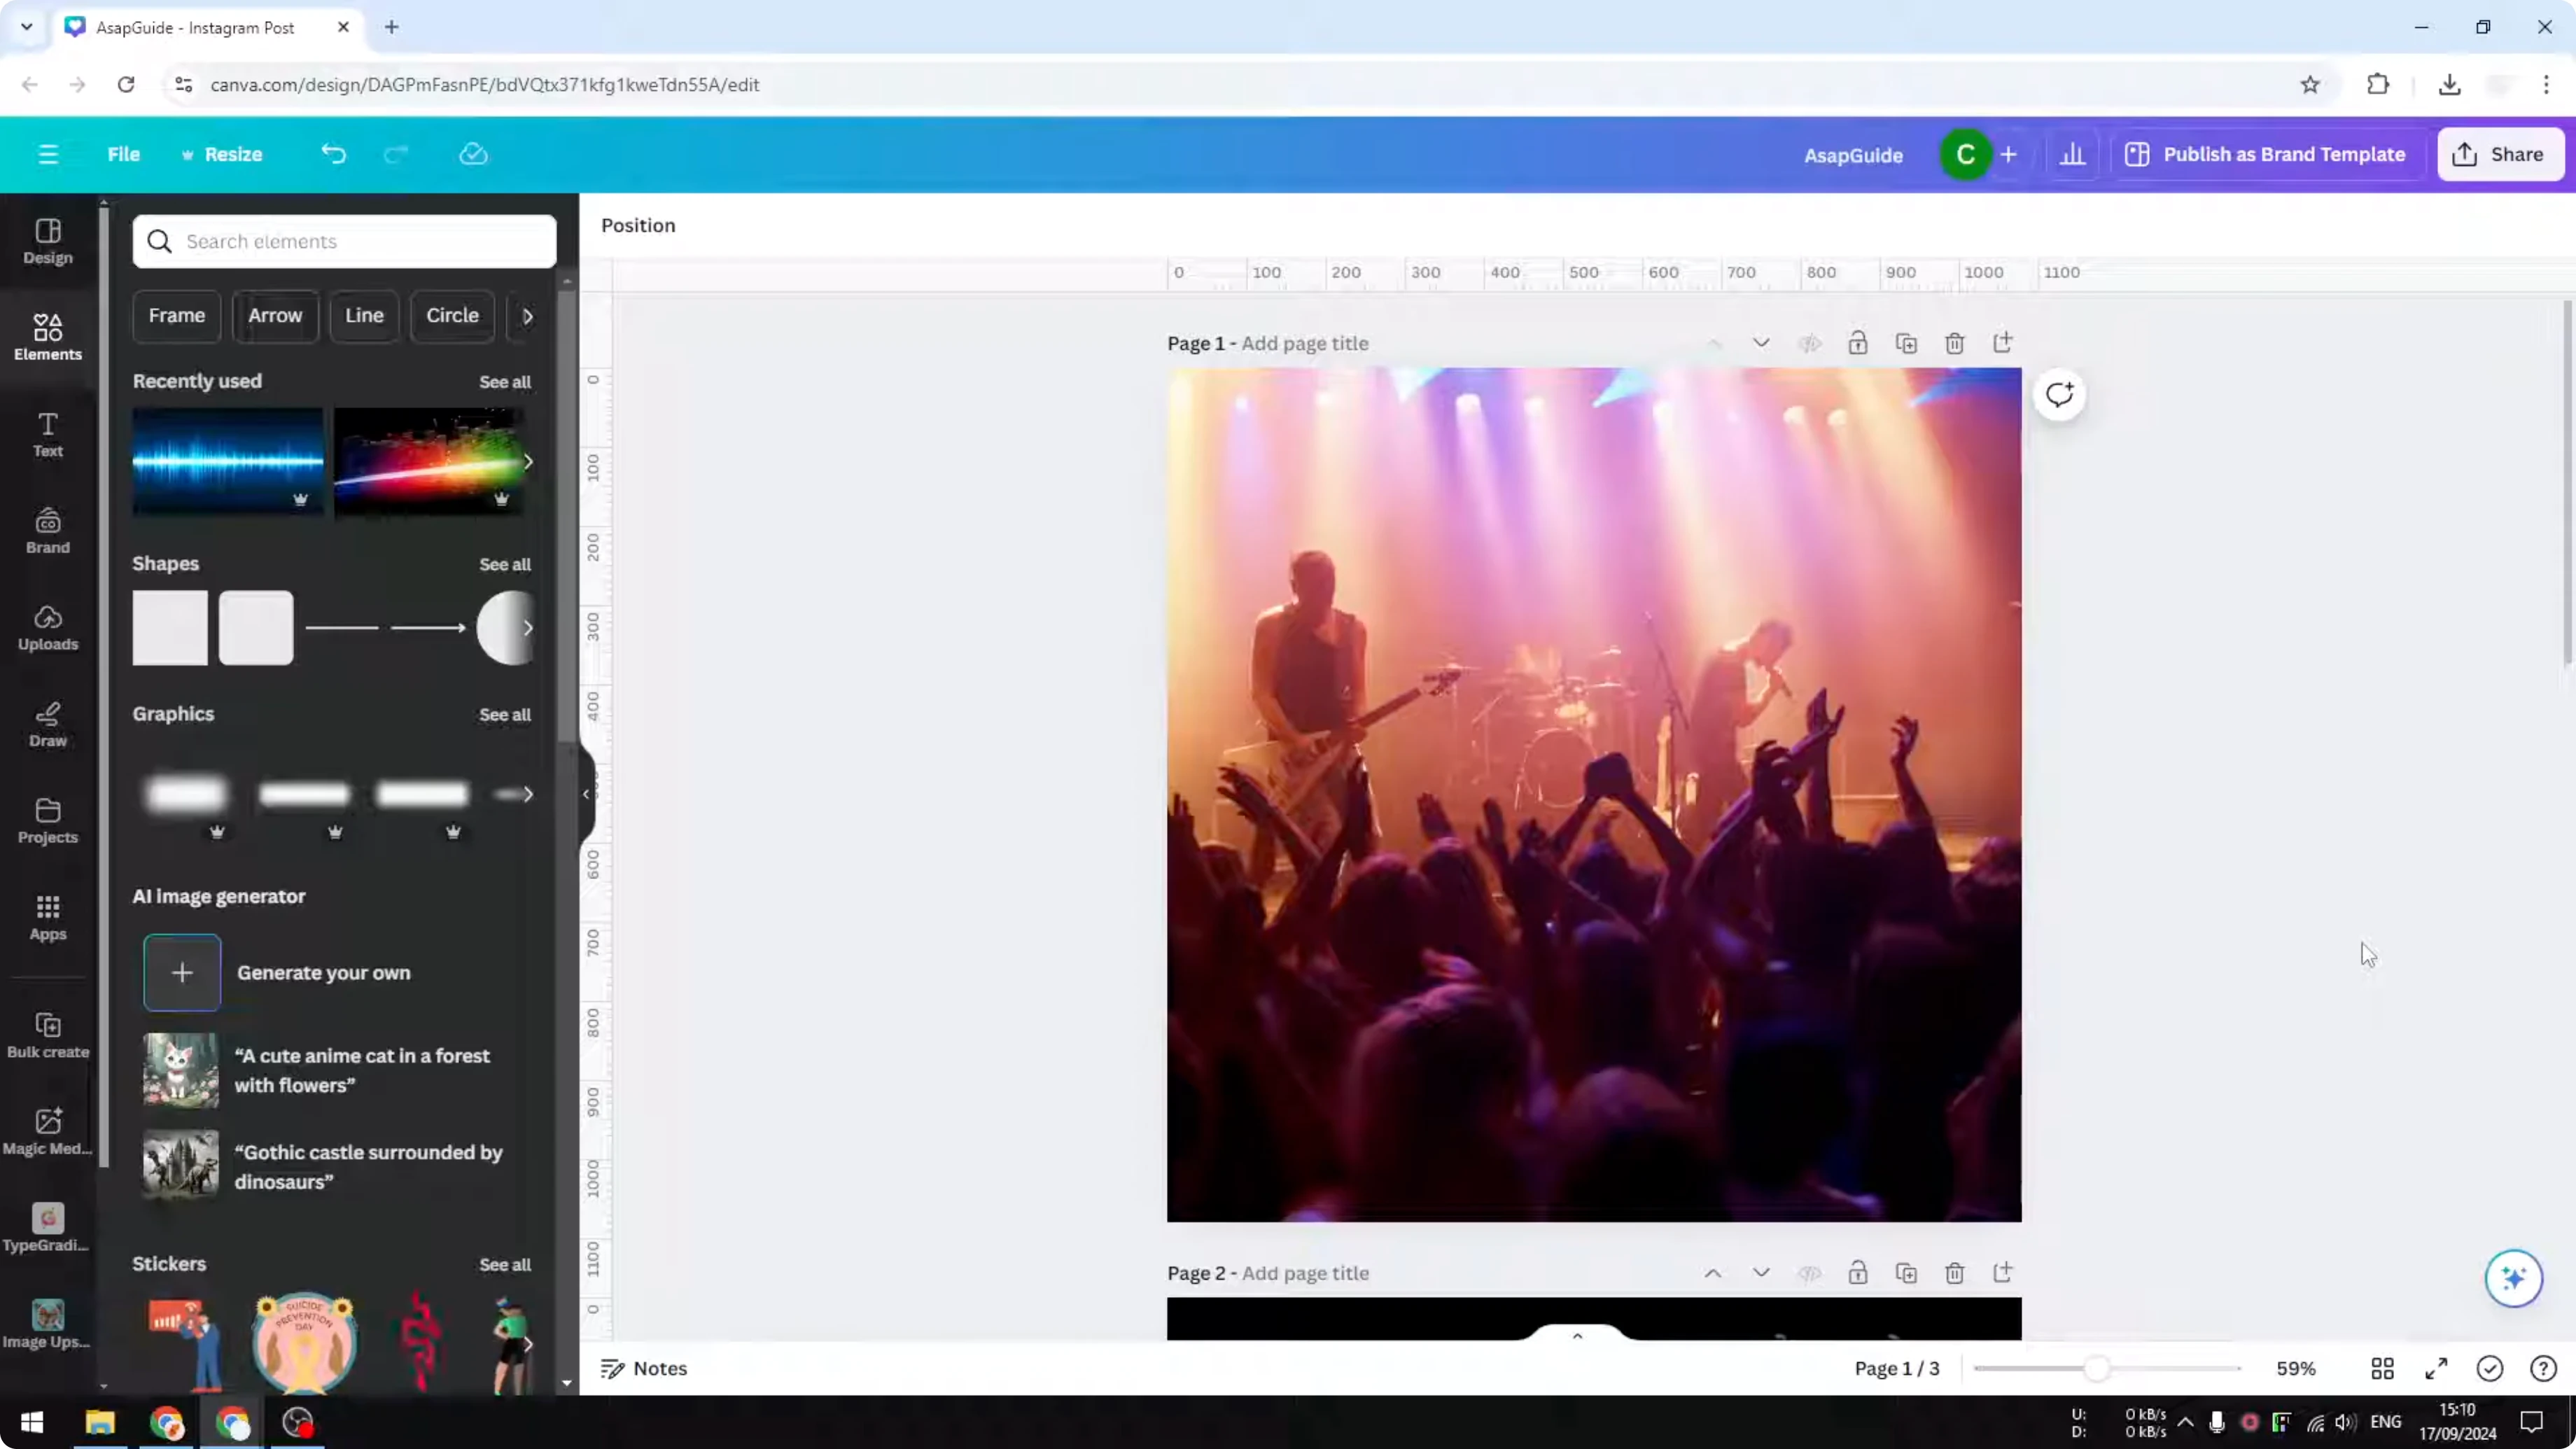Open the main hamburger menu
This screenshot has height=1449, width=2576.
tap(48, 154)
